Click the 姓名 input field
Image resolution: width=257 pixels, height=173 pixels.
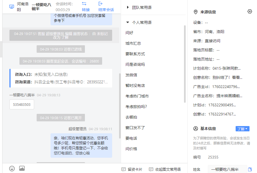(x=227, y=169)
